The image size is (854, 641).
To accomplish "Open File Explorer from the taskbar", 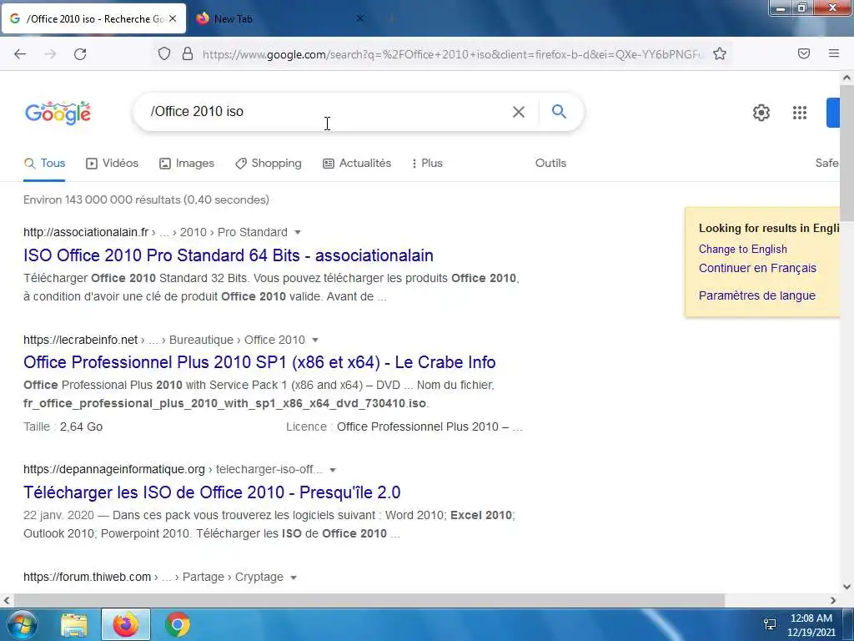I will coord(74,624).
